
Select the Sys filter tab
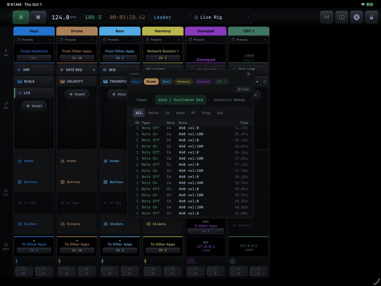click(x=220, y=113)
